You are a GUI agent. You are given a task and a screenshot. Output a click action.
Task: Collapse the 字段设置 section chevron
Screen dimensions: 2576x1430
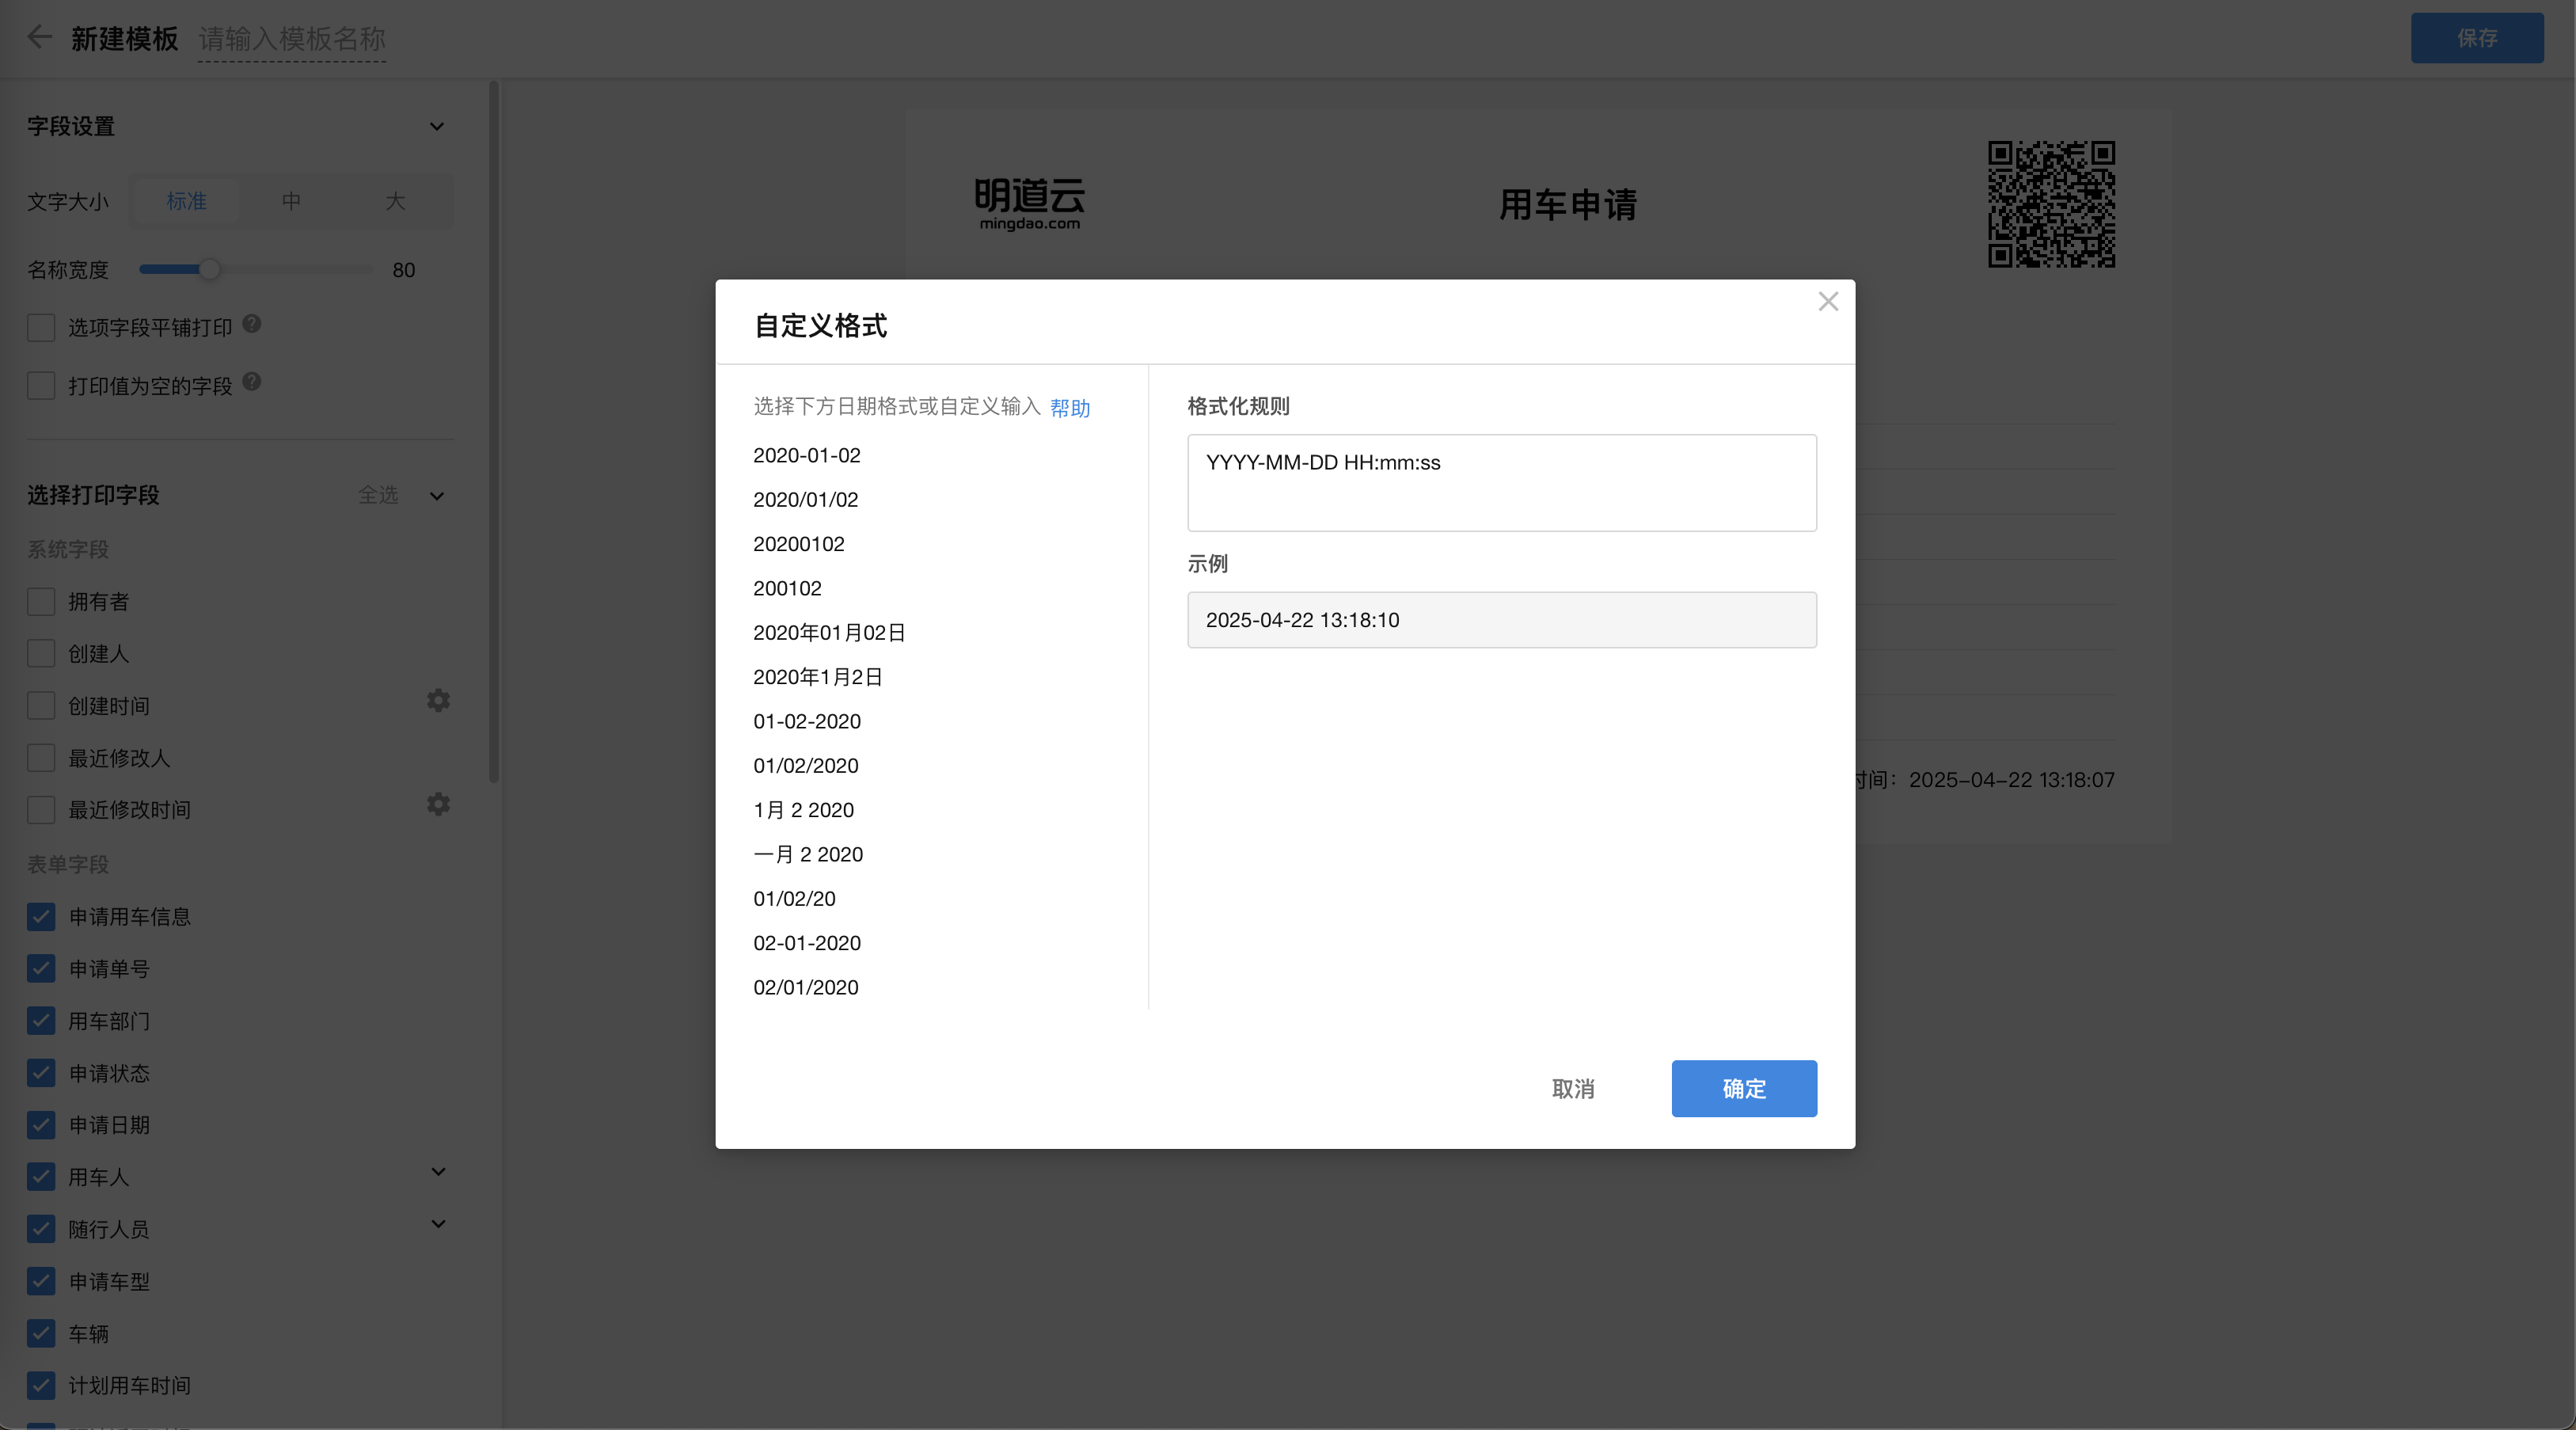point(437,126)
